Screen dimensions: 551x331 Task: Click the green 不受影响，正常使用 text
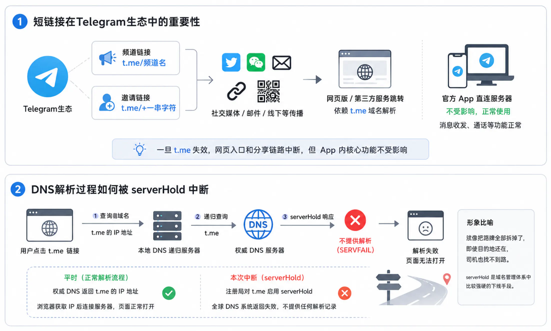(x=478, y=111)
